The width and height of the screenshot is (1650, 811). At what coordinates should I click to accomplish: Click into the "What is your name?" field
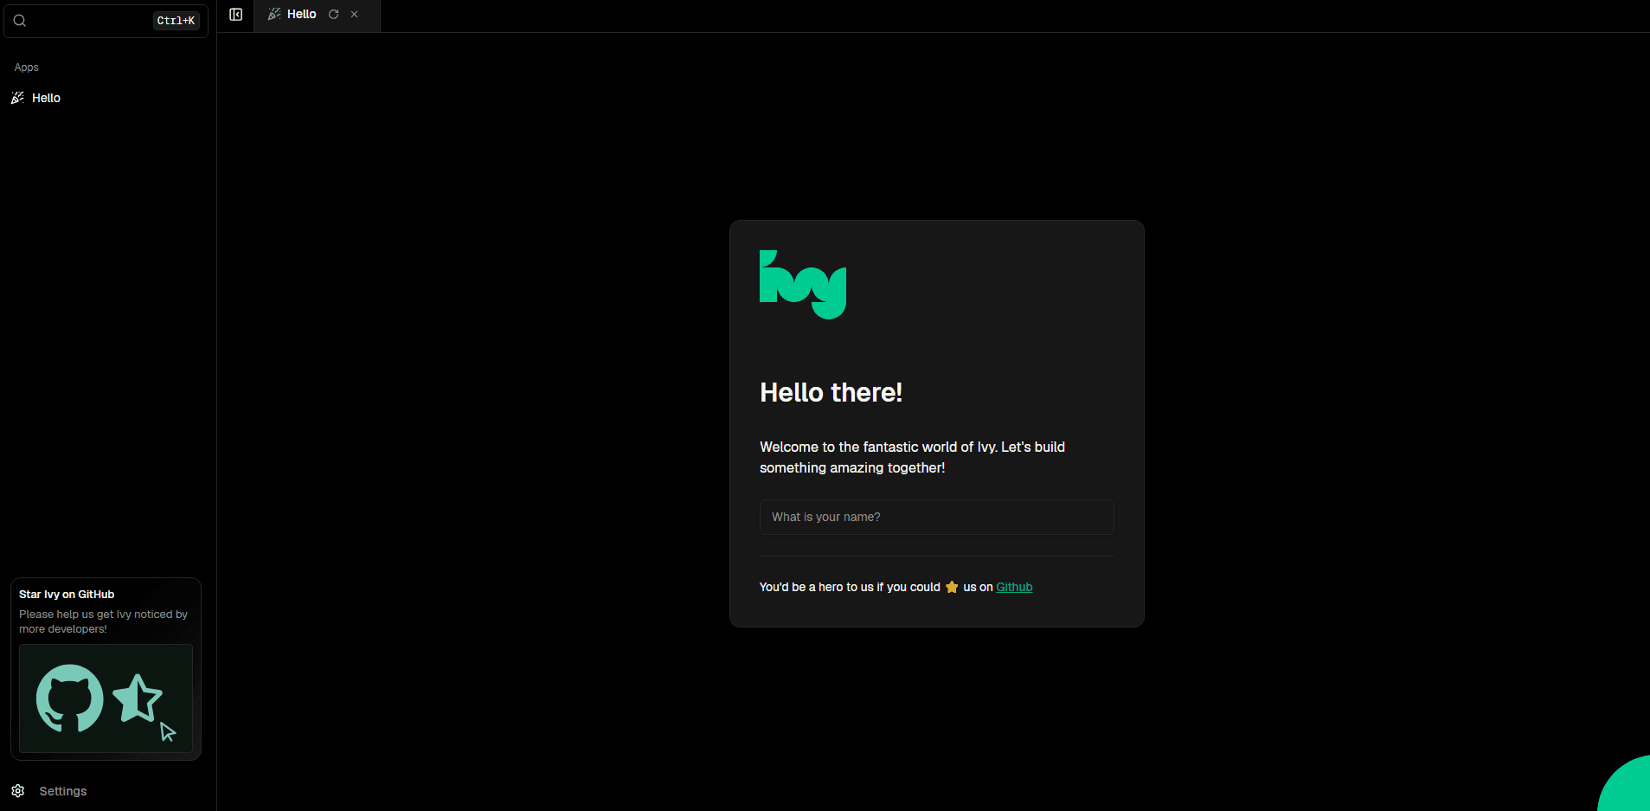[x=936, y=517]
